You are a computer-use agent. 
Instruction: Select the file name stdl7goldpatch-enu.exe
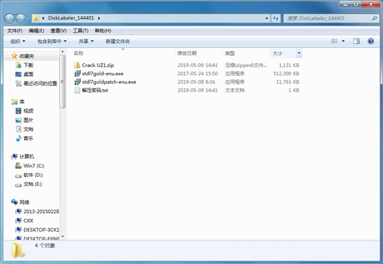pyautogui.click(x=109, y=82)
